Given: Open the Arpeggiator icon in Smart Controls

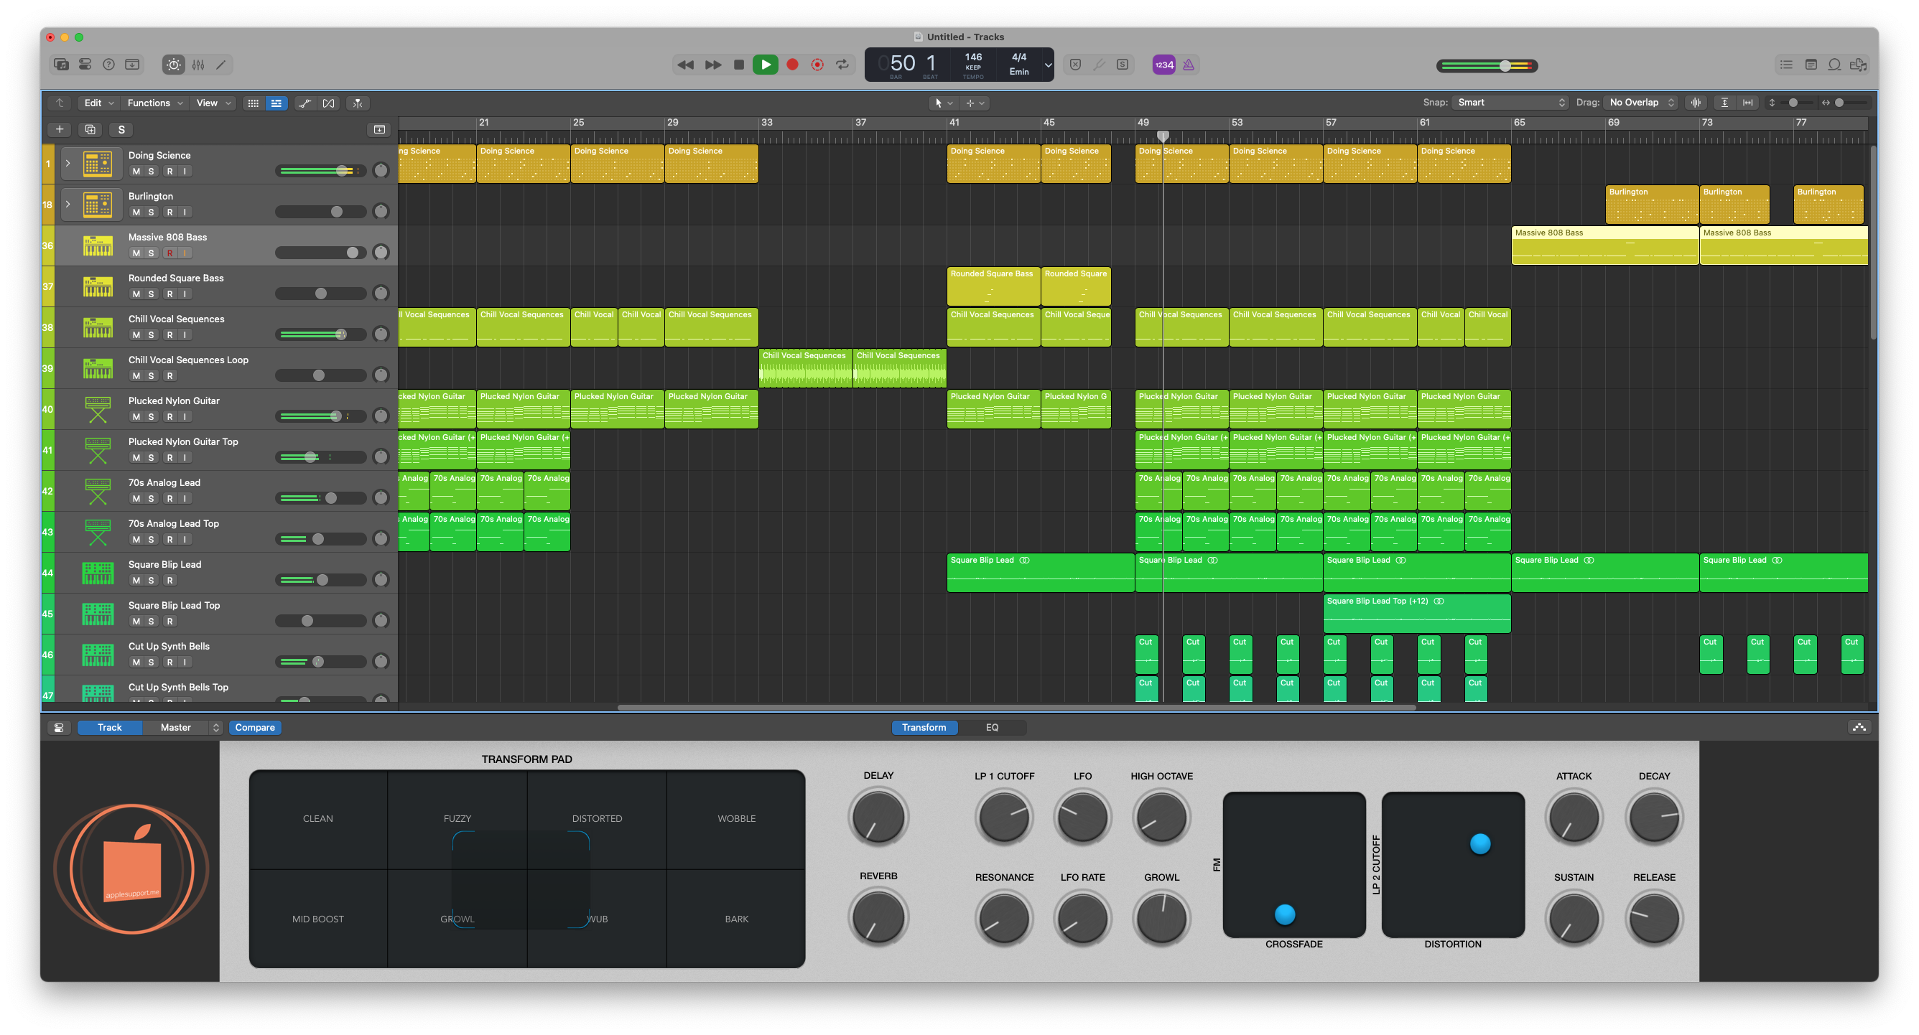Looking at the screenshot, I should (x=1859, y=728).
